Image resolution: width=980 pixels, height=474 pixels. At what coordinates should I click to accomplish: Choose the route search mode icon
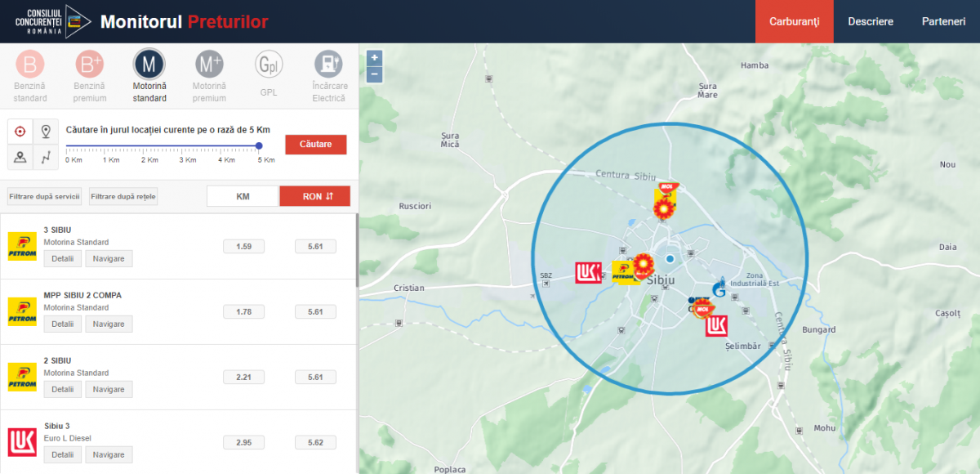pos(46,157)
